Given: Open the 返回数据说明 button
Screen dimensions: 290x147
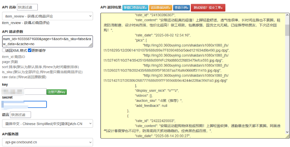Looking at the screenshot, I should (x=161, y=7).
